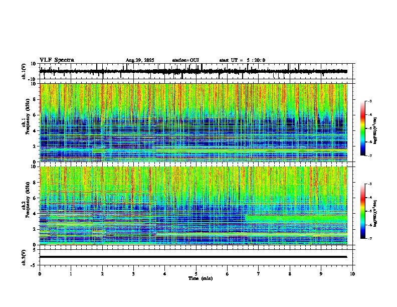Click time axis tick label "0"

tap(40, 274)
